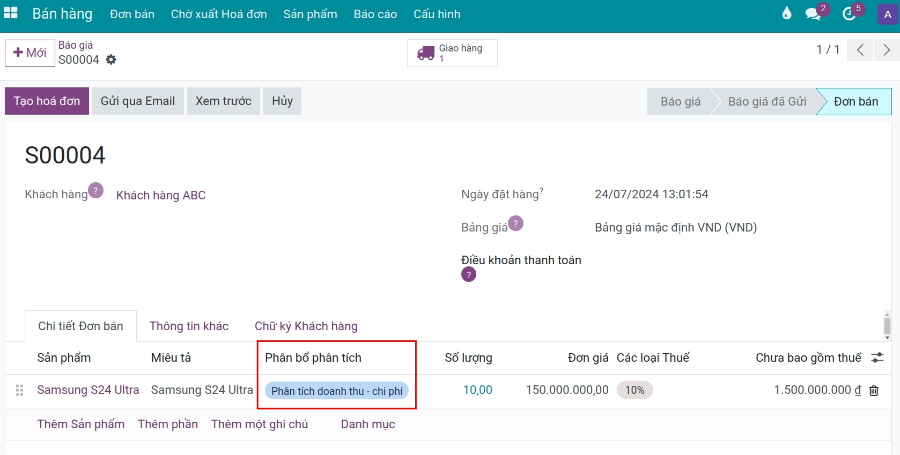The width and height of the screenshot is (900, 455).
Task: Create new record with Mới button
Action: [30, 53]
